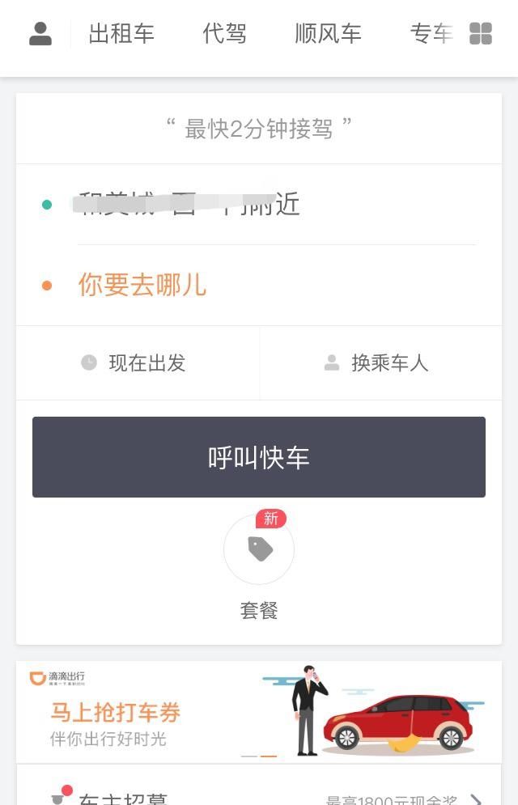
Task: Open the 代驾 designated driver tab
Action: coord(225,33)
